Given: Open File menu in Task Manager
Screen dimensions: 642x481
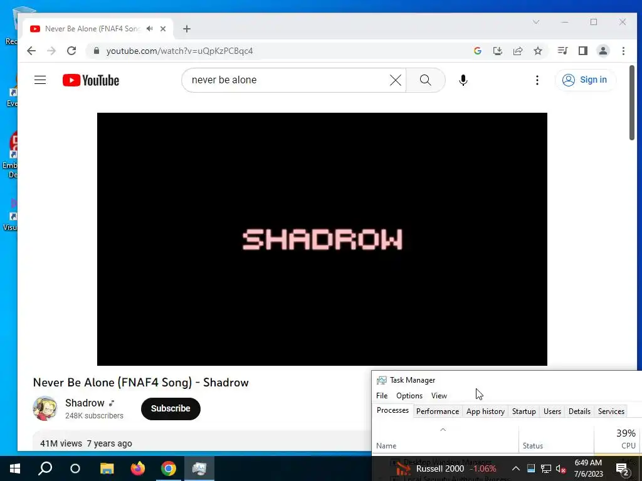Looking at the screenshot, I should pos(382,396).
